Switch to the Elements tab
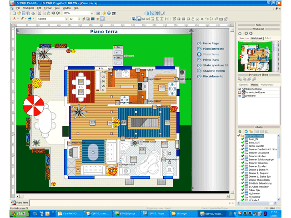This screenshot has width=291, height=218. pyautogui.click(x=244, y=85)
